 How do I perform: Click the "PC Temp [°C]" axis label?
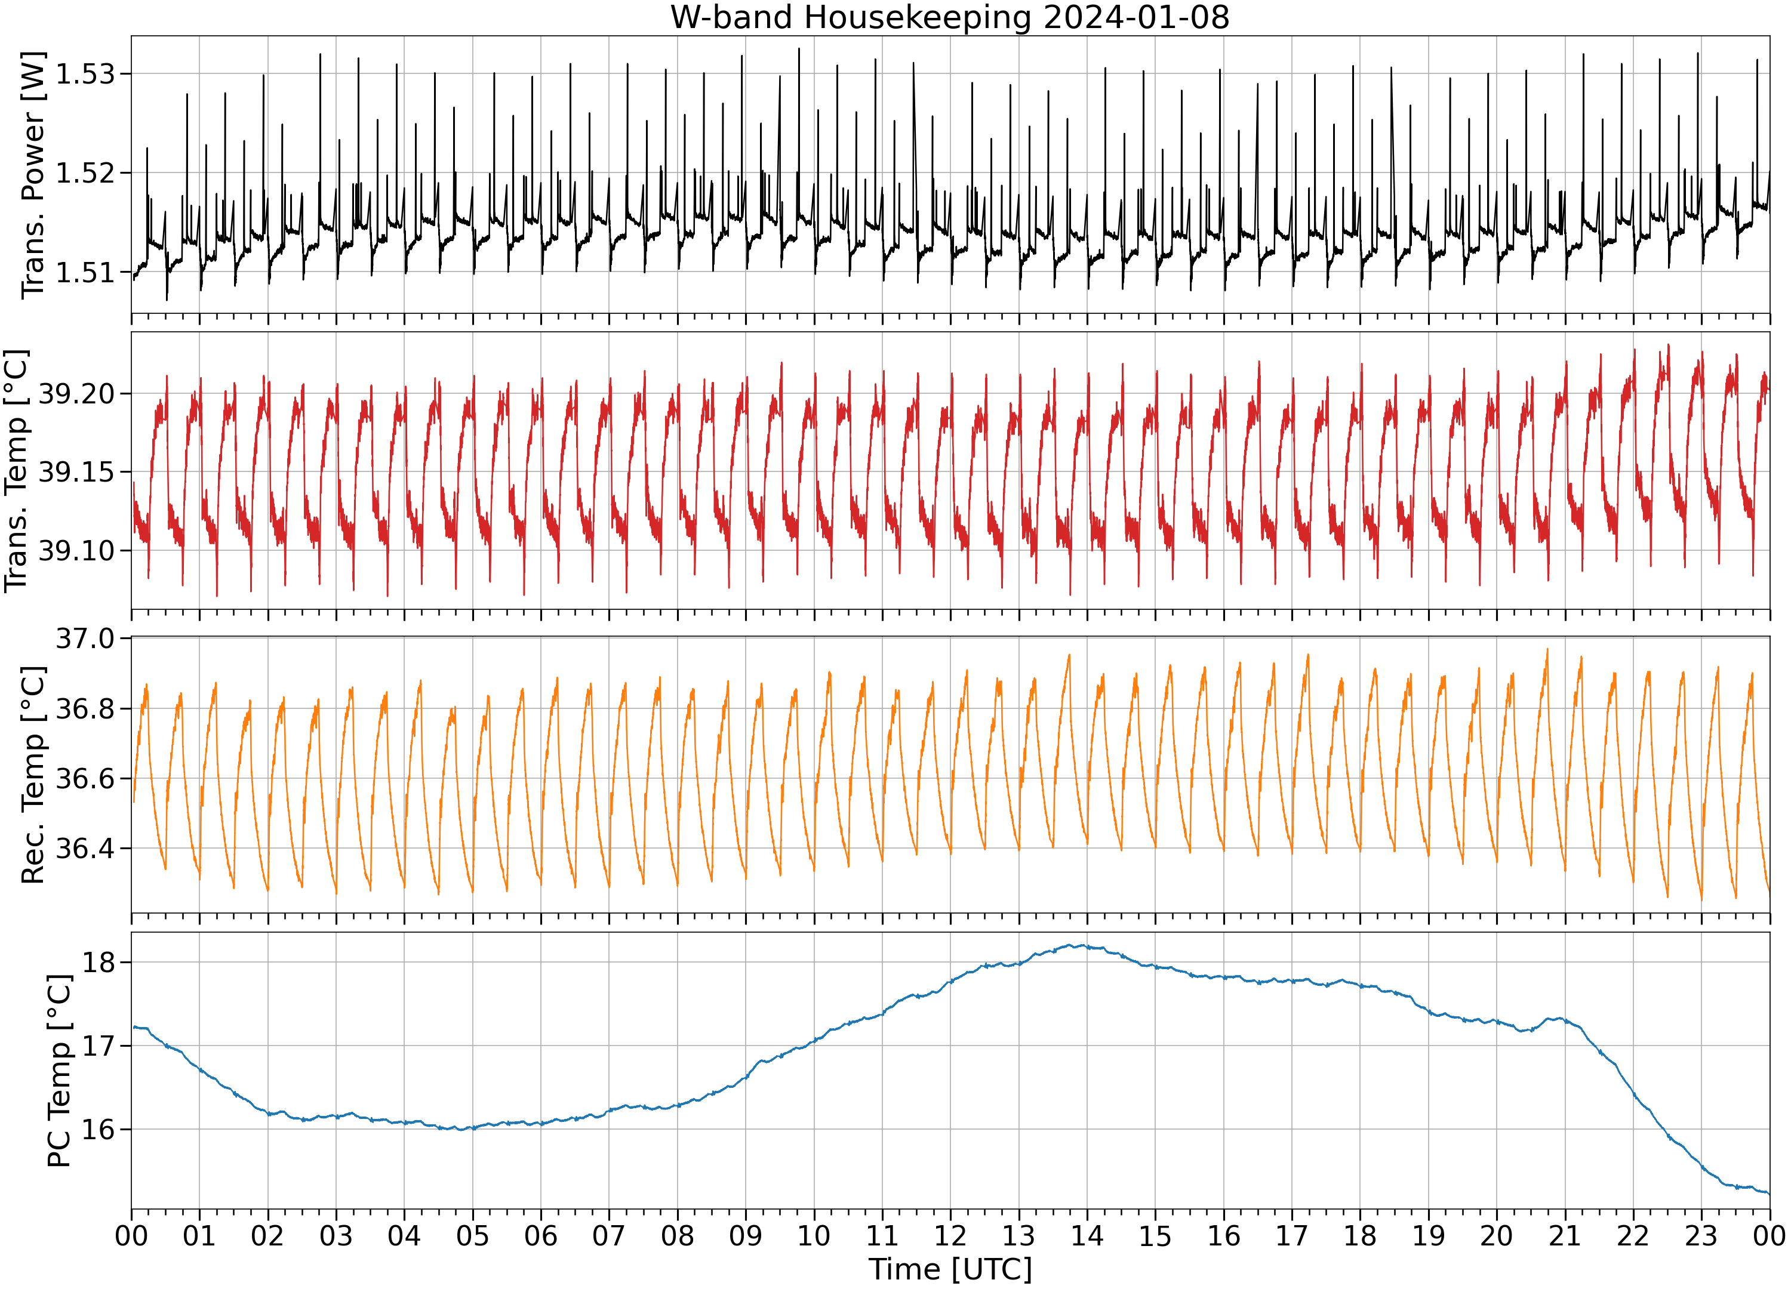click(59, 1071)
